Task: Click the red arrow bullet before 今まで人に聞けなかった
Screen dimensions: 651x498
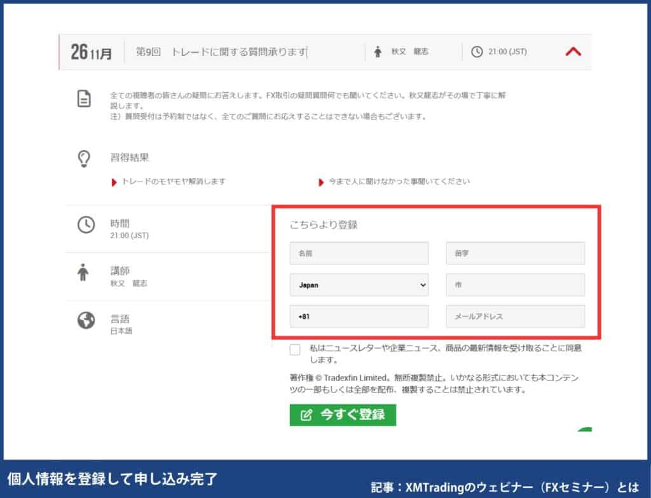Action: click(321, 182)
